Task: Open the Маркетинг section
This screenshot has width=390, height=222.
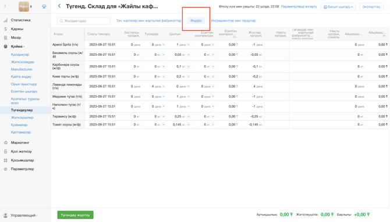Action: pyautogui.click(x=20, y=143)
